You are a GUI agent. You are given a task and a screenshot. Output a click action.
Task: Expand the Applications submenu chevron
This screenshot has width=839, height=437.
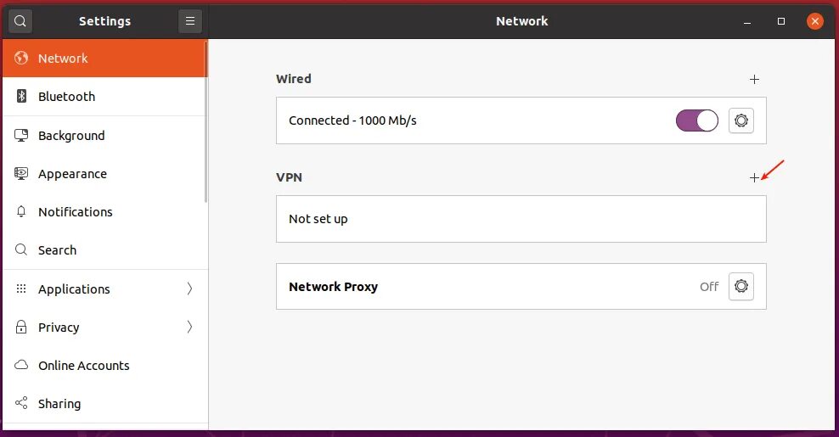click(189, 289)
